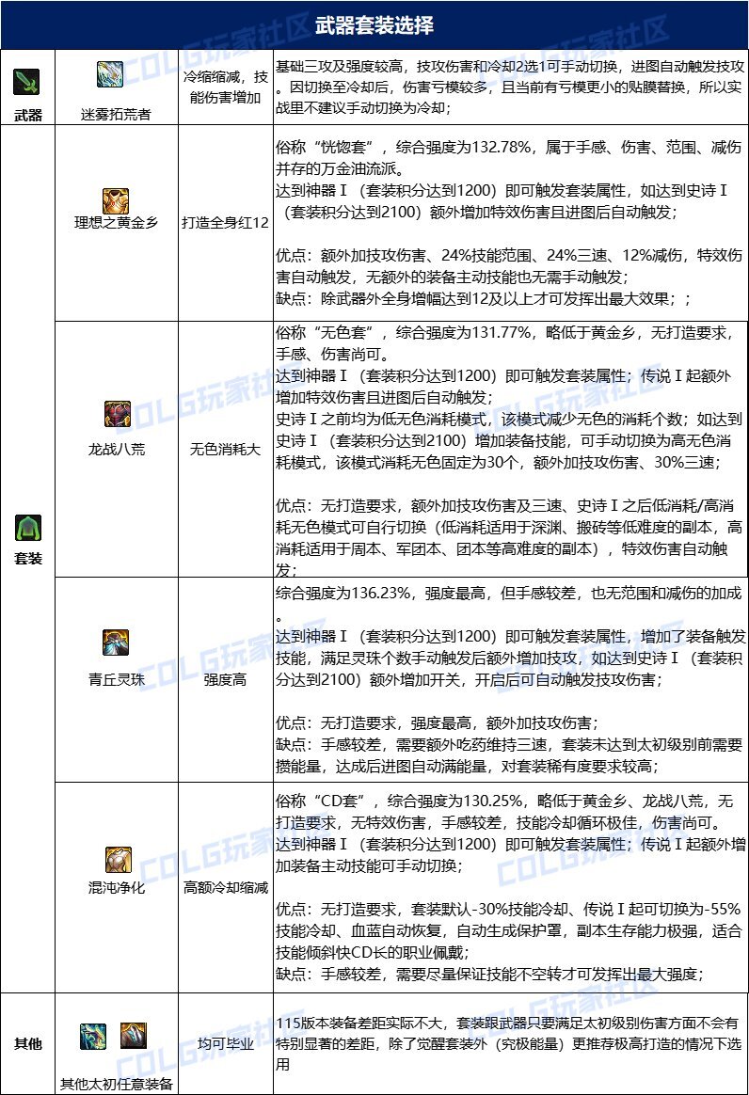Screen dimensions: 749x1095
Task: Click the line 俗称“CD套”，综合强度为130.25%
Action: click(x=503, y=801)
